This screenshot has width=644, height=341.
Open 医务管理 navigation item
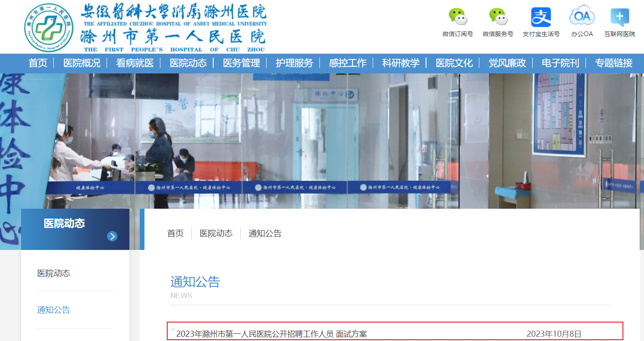[241, 63]
